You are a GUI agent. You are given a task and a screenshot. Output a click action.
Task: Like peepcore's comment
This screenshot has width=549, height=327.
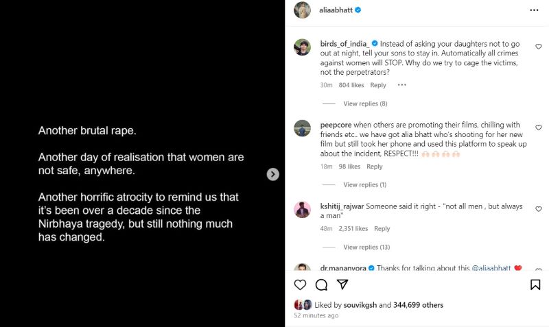coord(538,128)
